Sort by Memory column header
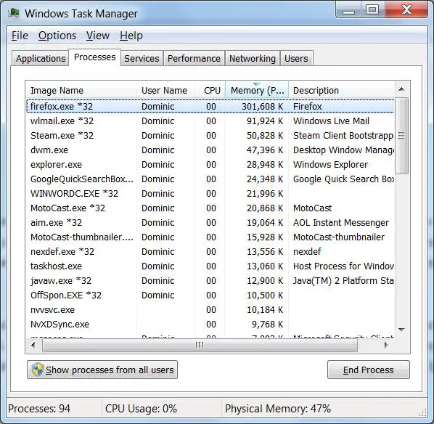 [x=257, y=90]
